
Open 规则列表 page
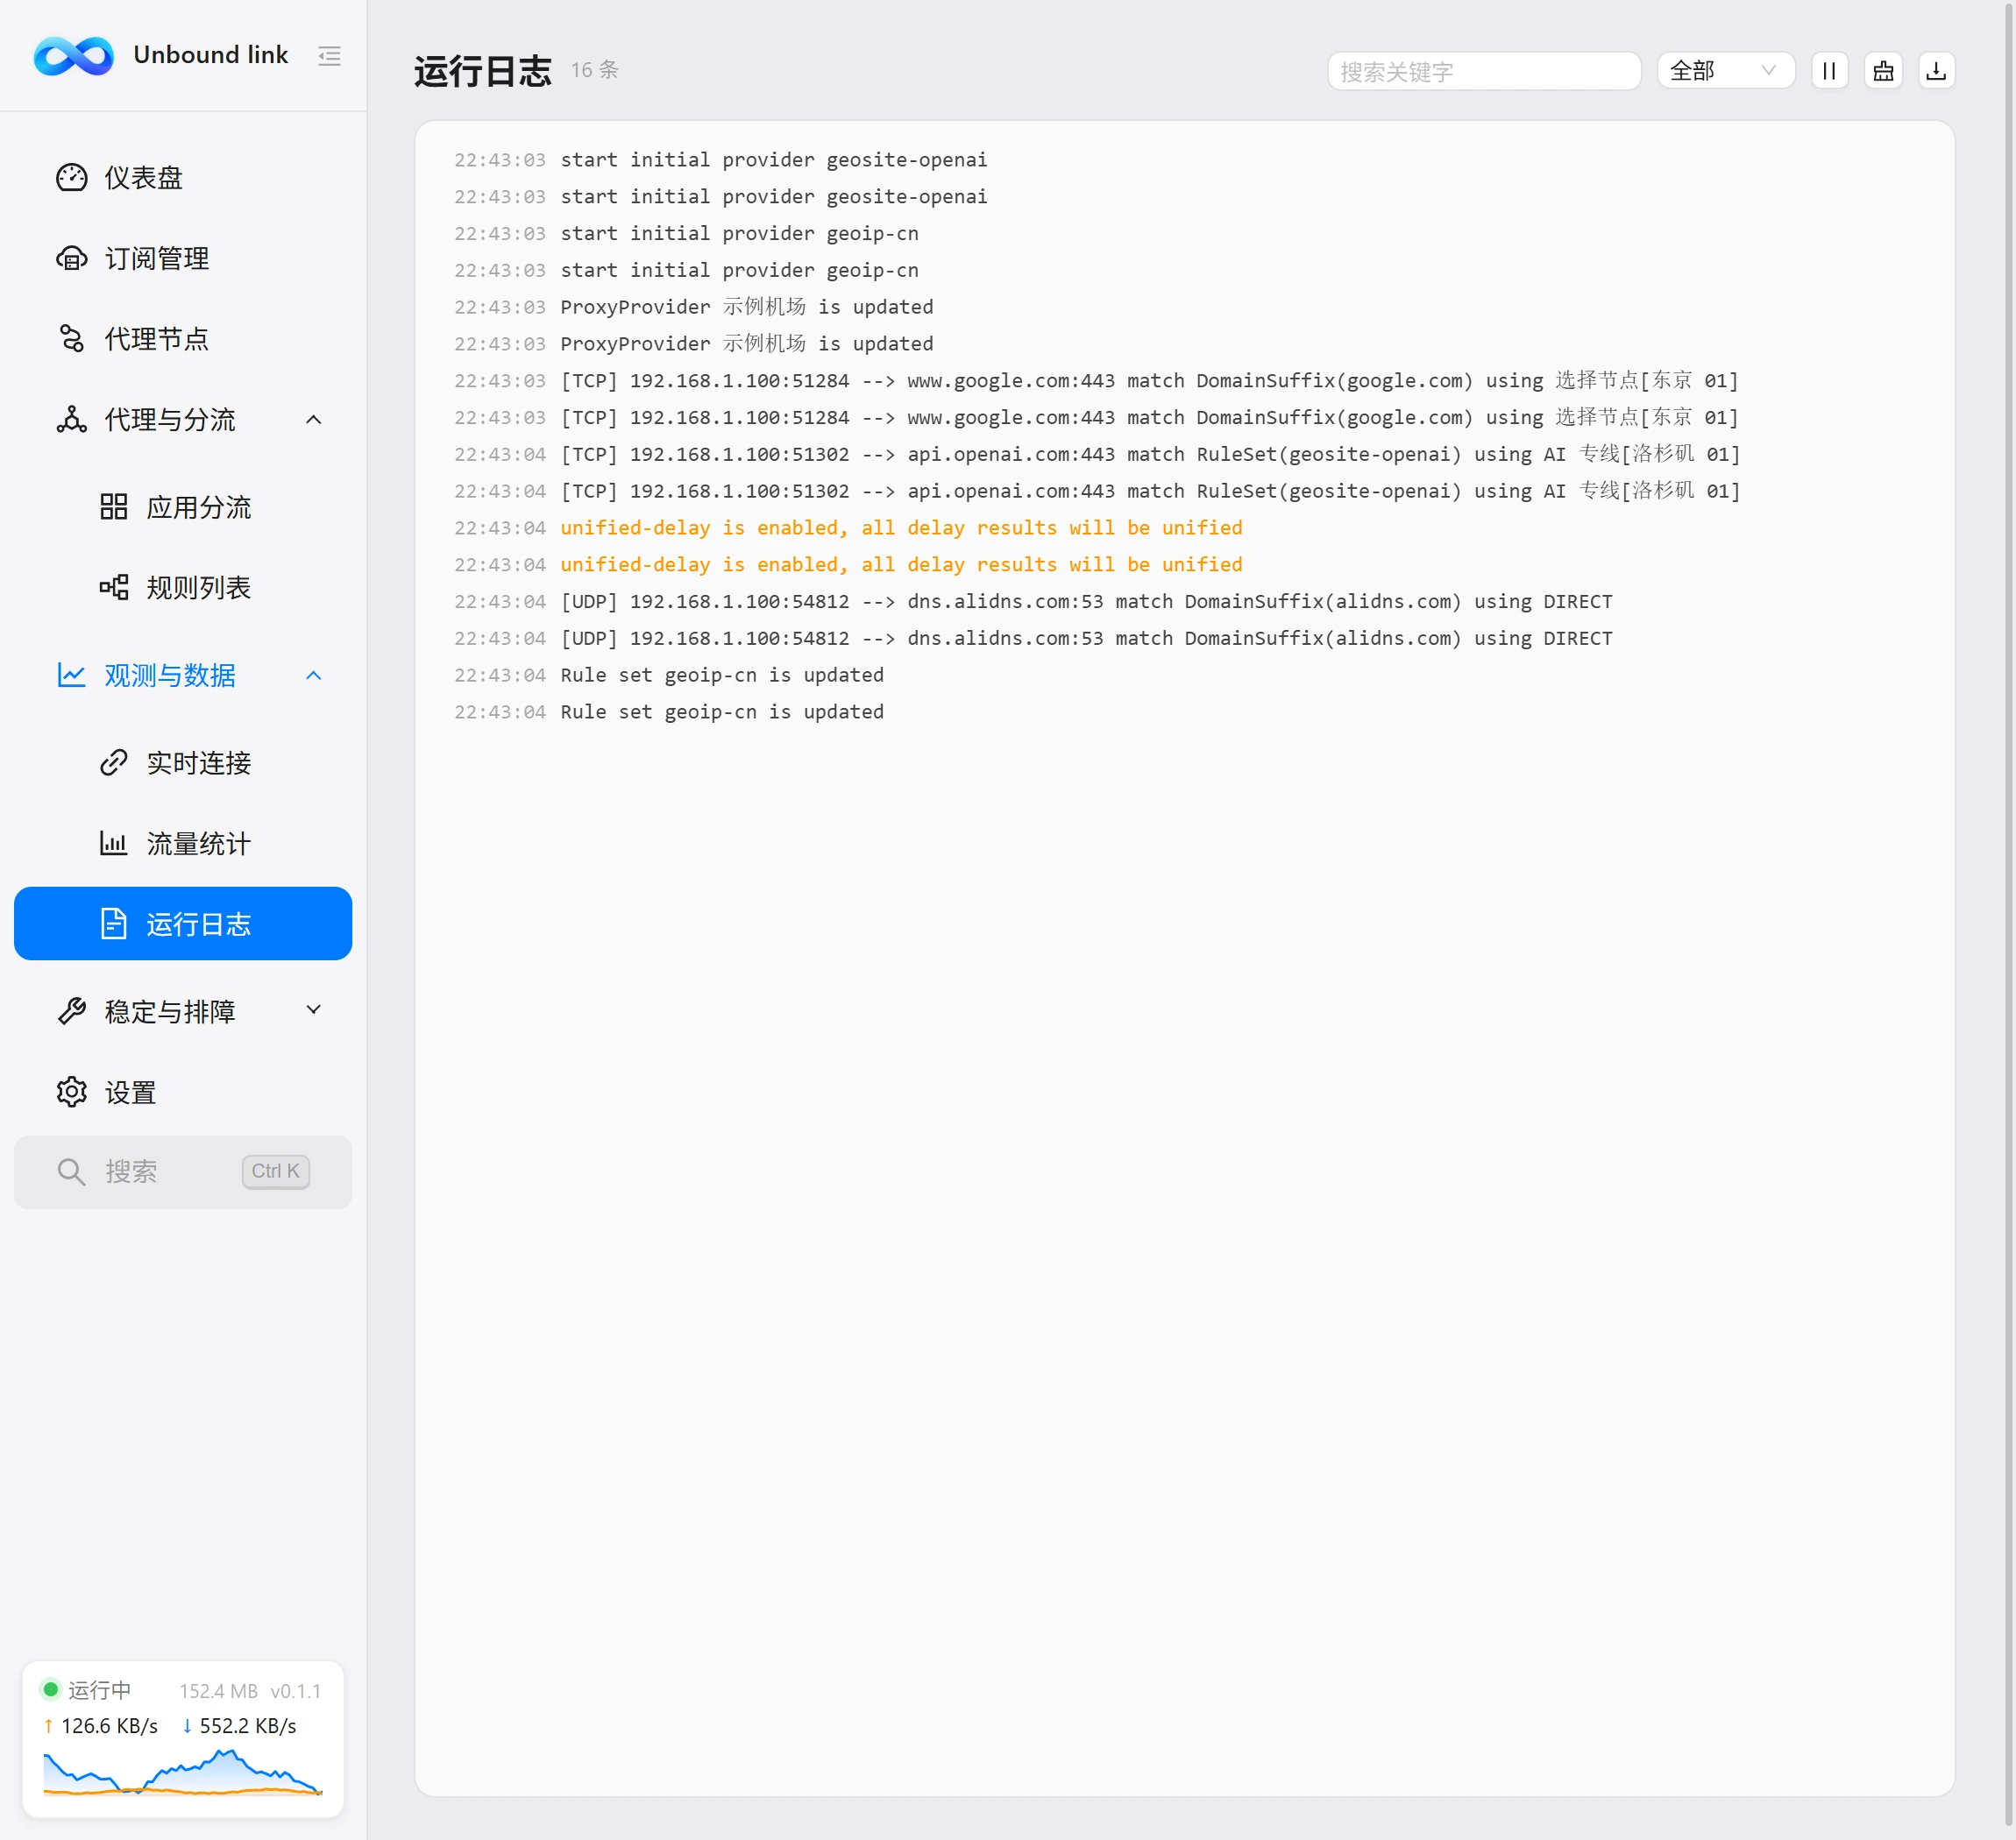[183, 587]
